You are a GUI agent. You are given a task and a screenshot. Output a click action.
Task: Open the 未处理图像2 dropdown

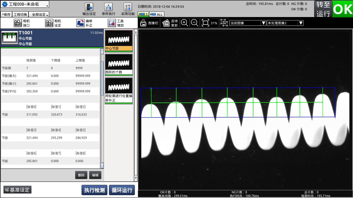[x=285, y=23]
